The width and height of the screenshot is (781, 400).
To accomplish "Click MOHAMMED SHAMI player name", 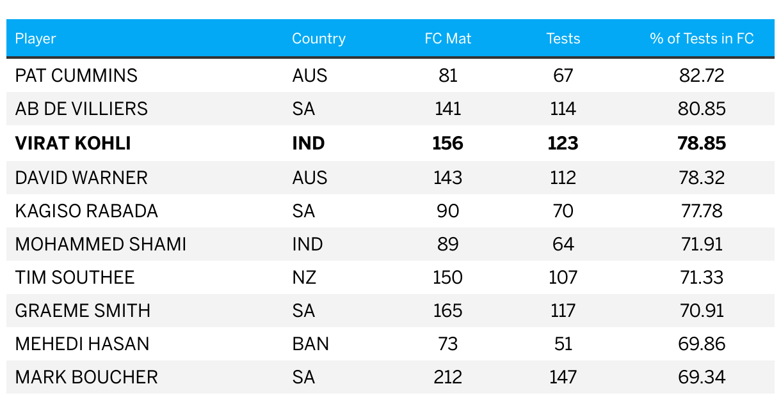I will pos(101,244).
